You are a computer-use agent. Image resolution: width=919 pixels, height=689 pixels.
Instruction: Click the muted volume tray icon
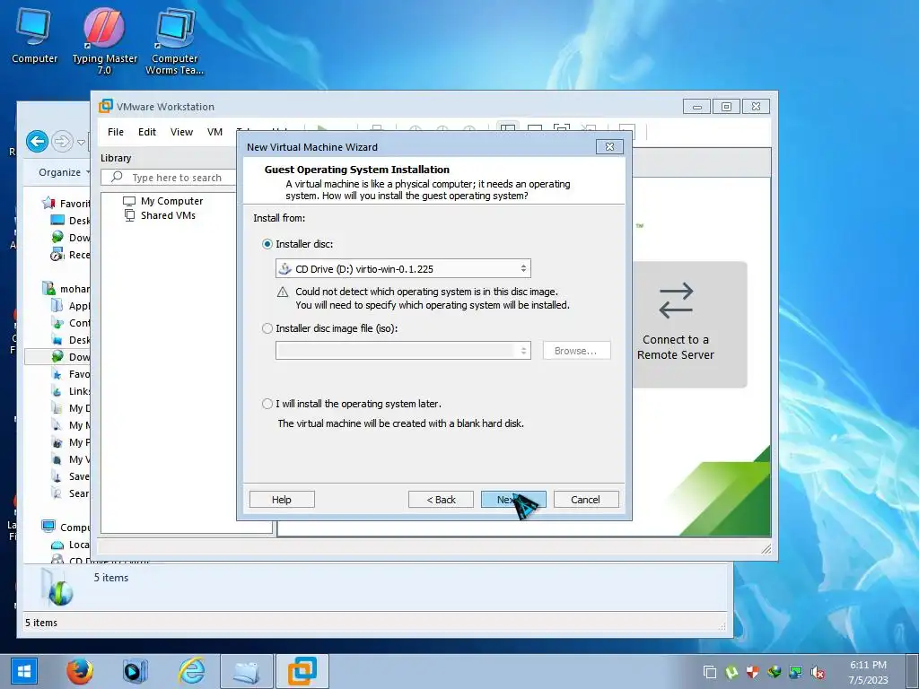818,672
